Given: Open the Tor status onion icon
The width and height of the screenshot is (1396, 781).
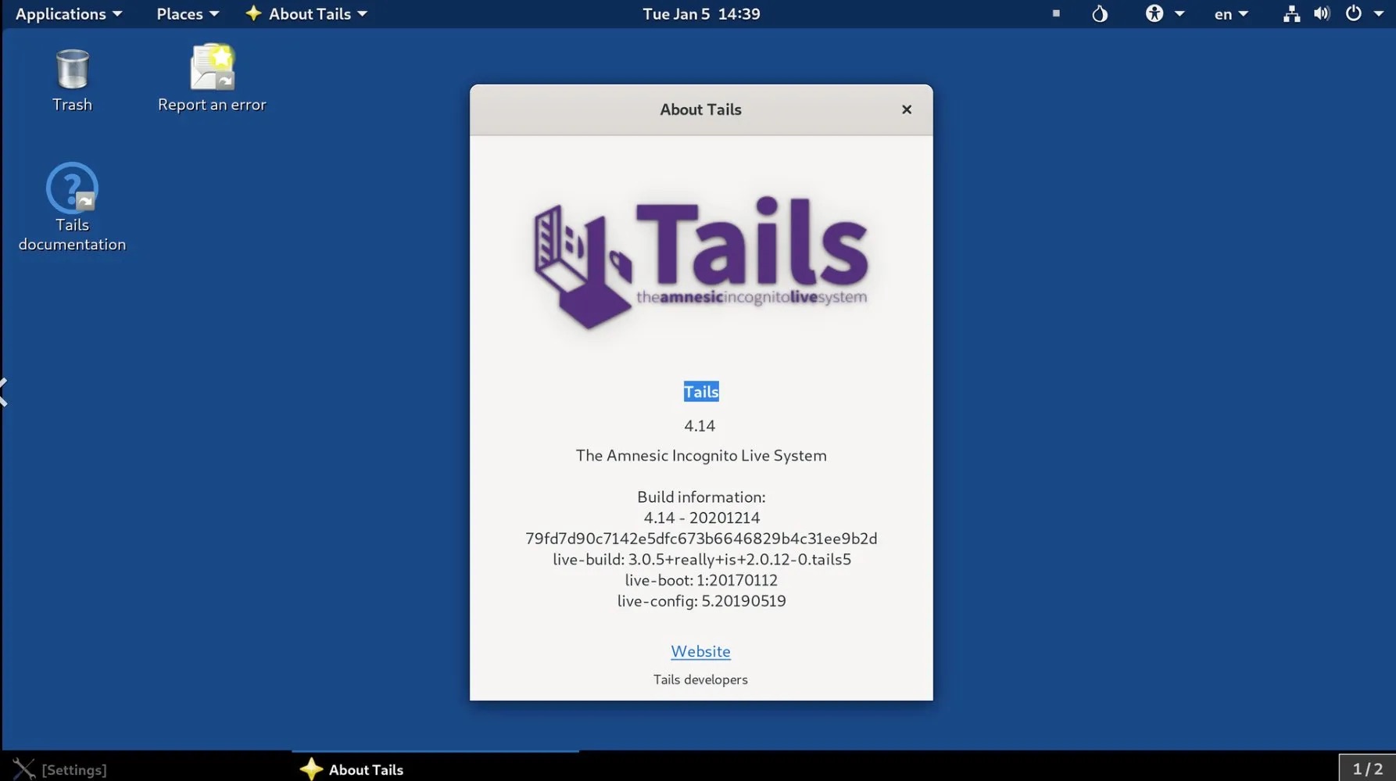Looking at the screenshot, I should pos(1099,13).
